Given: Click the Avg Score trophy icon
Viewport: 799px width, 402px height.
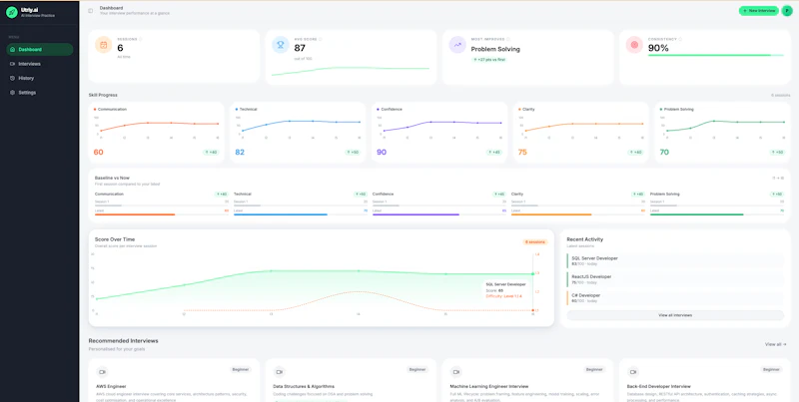Looking at the screenshot, I should pyautogui.click(x=281, y=45).
